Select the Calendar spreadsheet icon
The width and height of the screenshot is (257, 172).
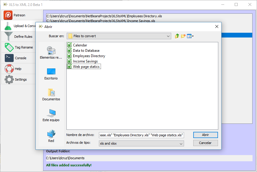point(69,45)
